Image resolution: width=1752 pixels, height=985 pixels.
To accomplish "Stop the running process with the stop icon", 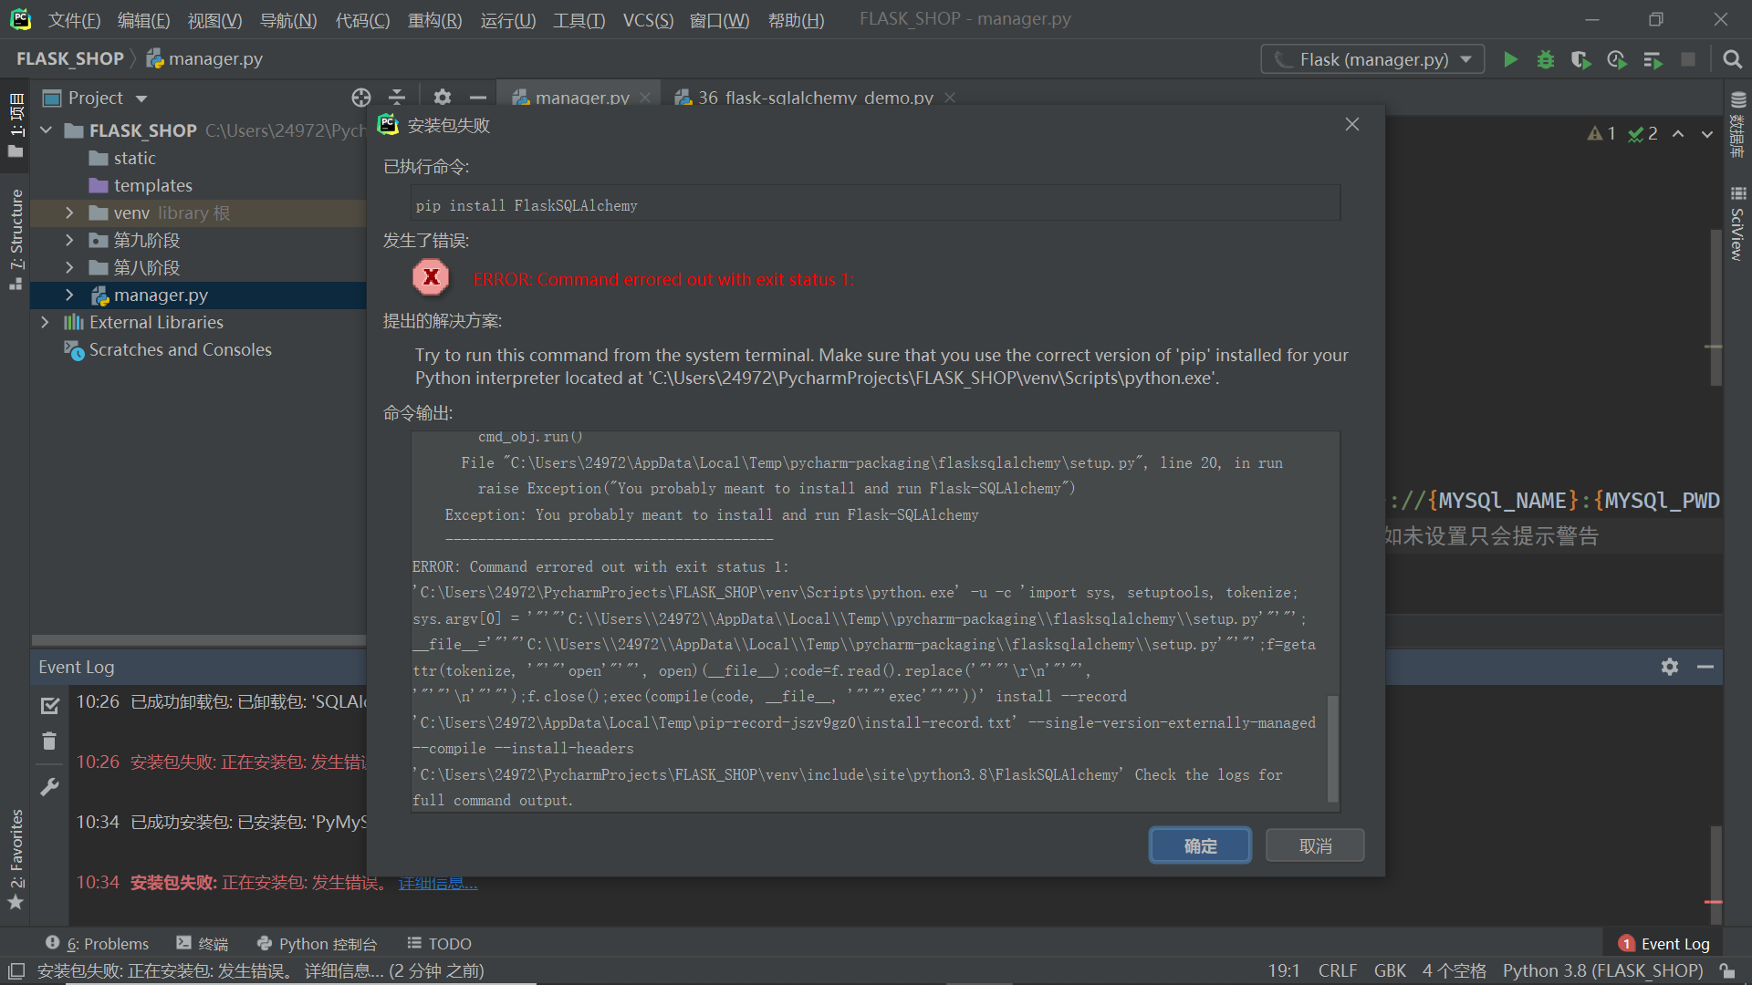I will (x=1688, y=59).
